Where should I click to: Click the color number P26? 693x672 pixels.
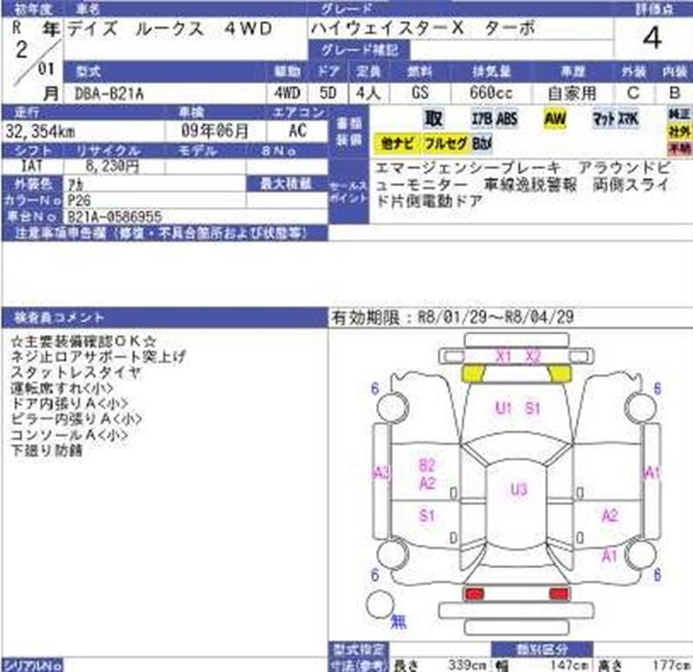pos(79,201)
